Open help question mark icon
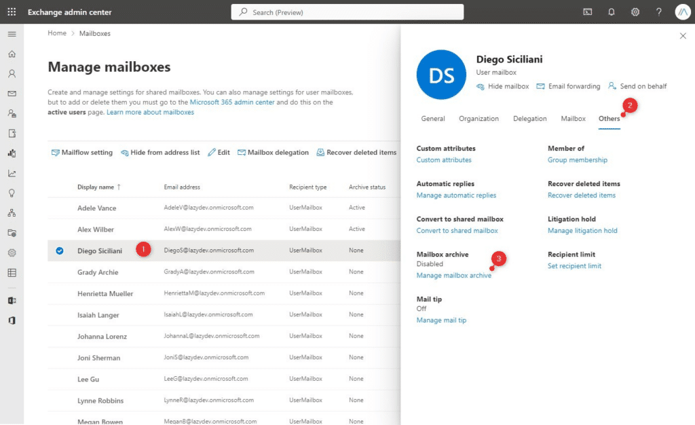This screenshot has height=425, width=695. point(658,12)
